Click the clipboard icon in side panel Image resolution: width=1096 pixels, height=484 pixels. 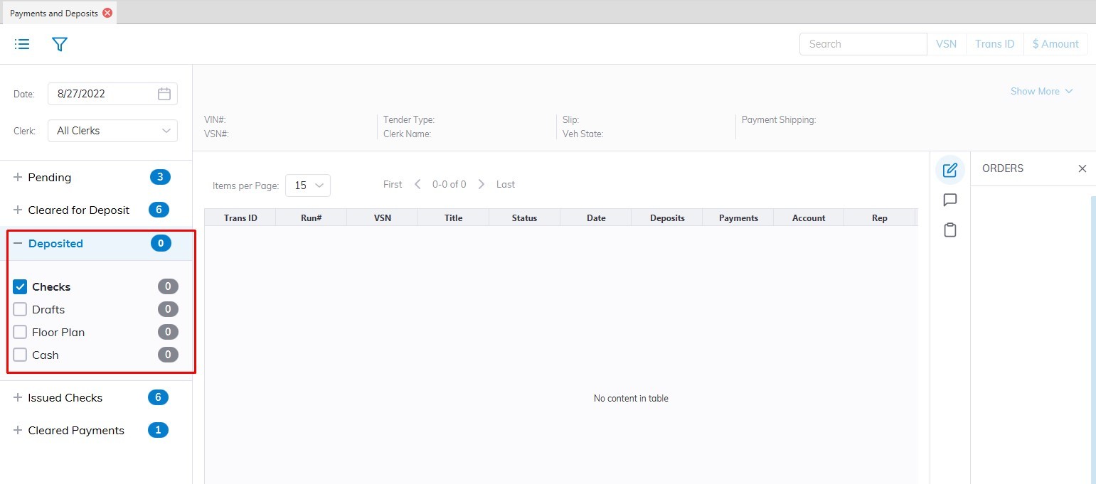coord(949,230)
